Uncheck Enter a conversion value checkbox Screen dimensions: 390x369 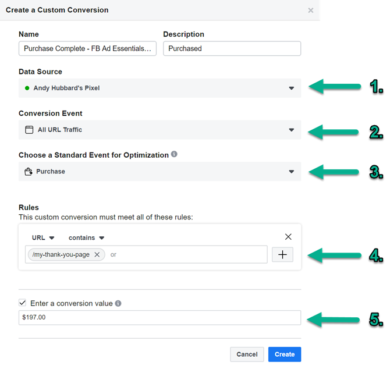click(23, 303)
